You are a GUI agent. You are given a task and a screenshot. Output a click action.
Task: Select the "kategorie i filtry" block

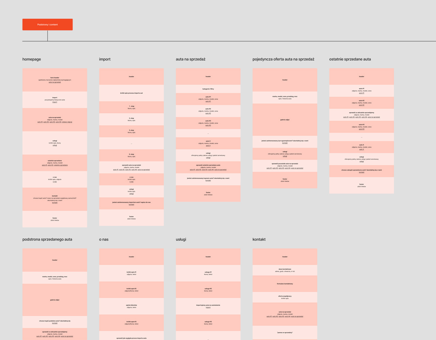tap(208, 89)
